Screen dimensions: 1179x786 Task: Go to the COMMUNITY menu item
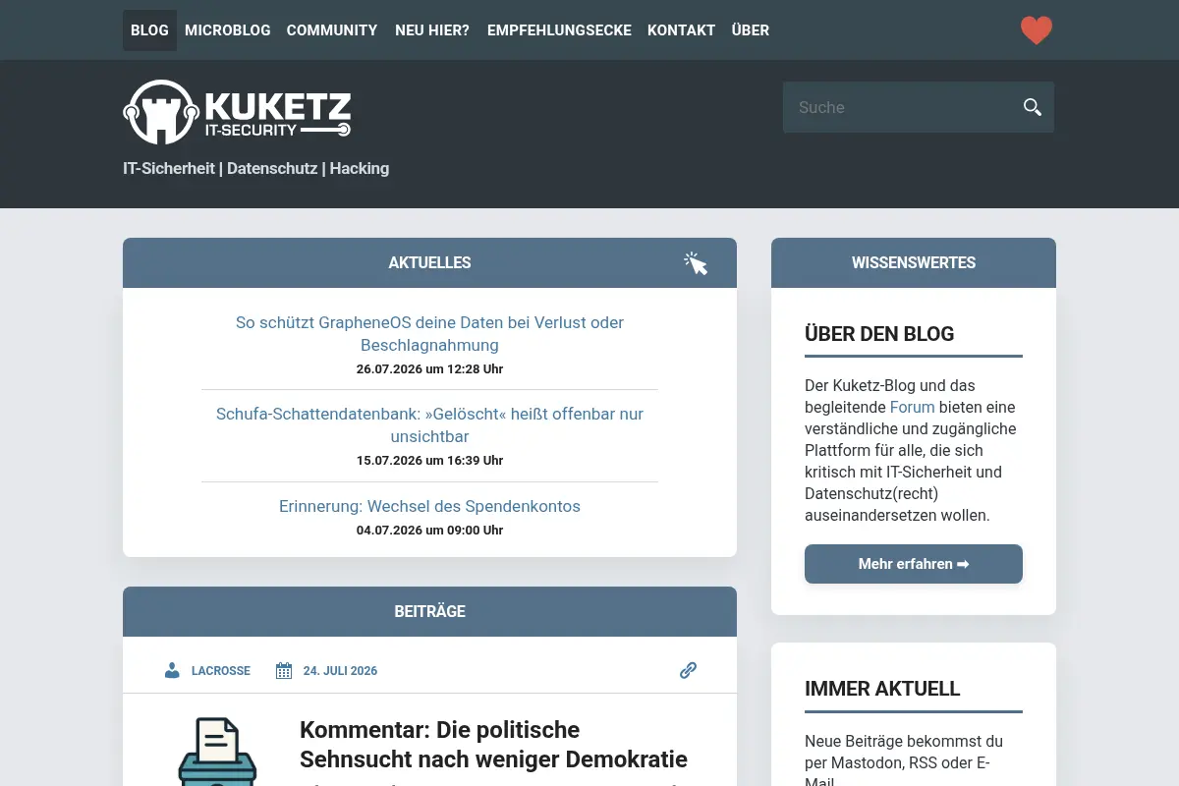(332, 30)
